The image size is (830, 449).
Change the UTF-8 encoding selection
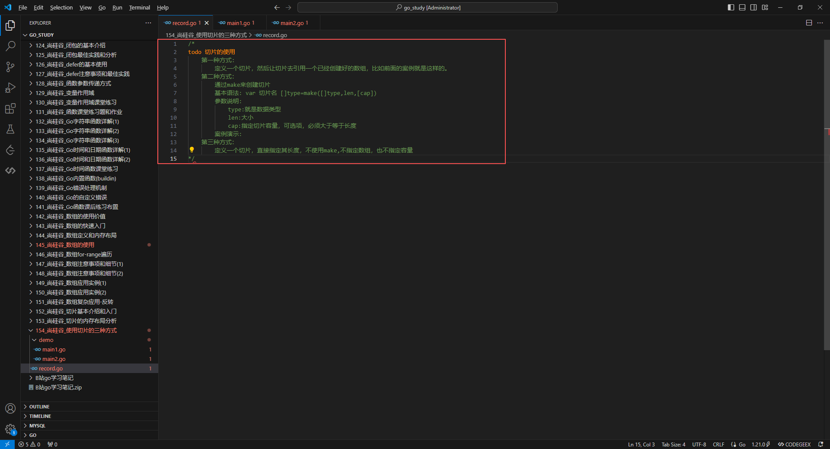699,444
